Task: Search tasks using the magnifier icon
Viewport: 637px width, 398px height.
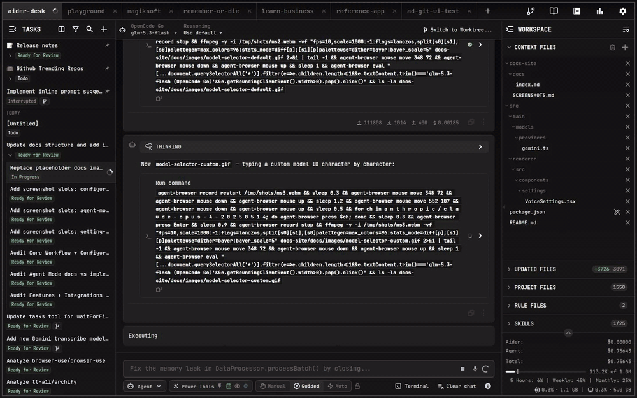Action: pyautogui.click(x=89, y=29)
